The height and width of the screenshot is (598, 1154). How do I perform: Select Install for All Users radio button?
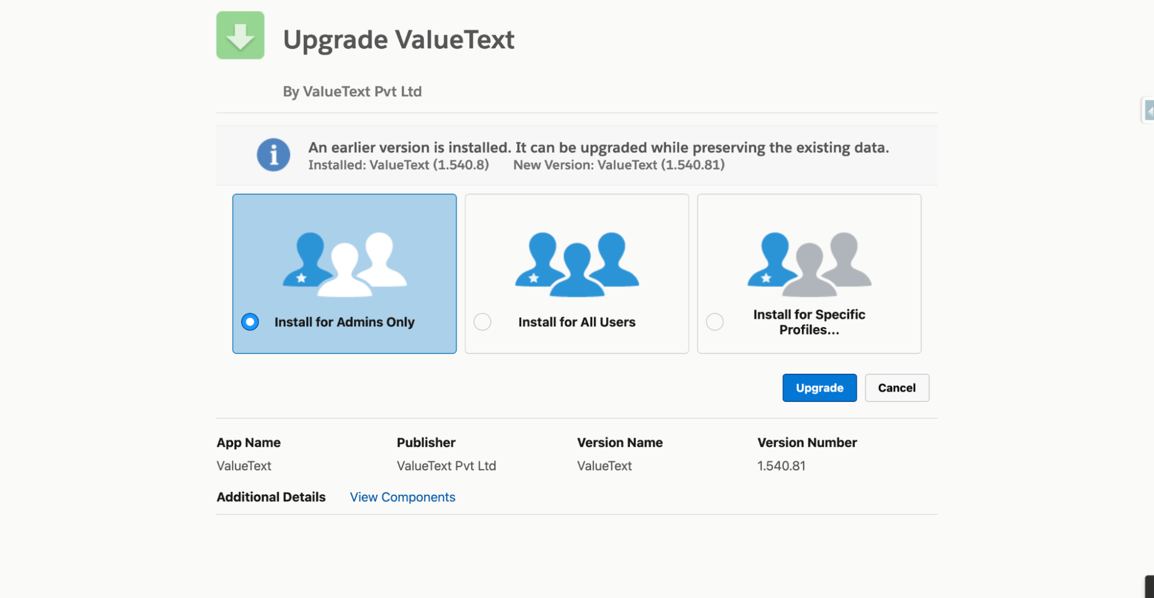[x=483, y=322]
